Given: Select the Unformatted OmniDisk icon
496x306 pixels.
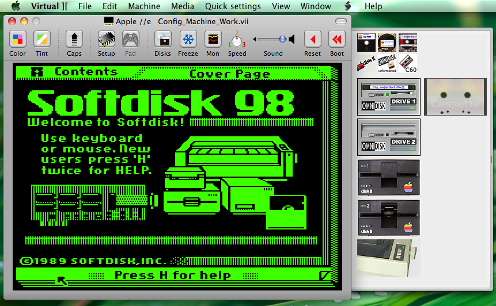Looking at the screenshot, I should (x=387, y=63).
